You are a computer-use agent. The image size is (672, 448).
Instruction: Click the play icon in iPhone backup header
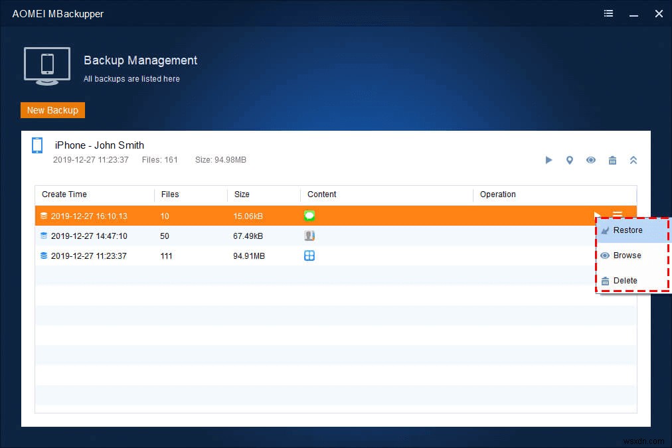click(x=548, y=160)
